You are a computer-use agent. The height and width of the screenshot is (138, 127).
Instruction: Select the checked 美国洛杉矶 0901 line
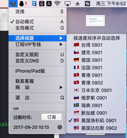click(x=97, y=121)
